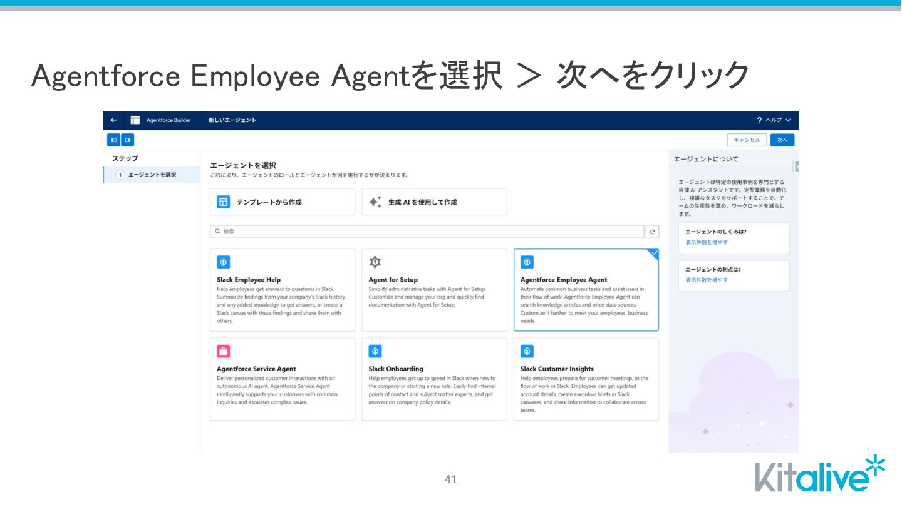Click the question mark help icon
Screen dimensions: 902x507
coord(759,120)
